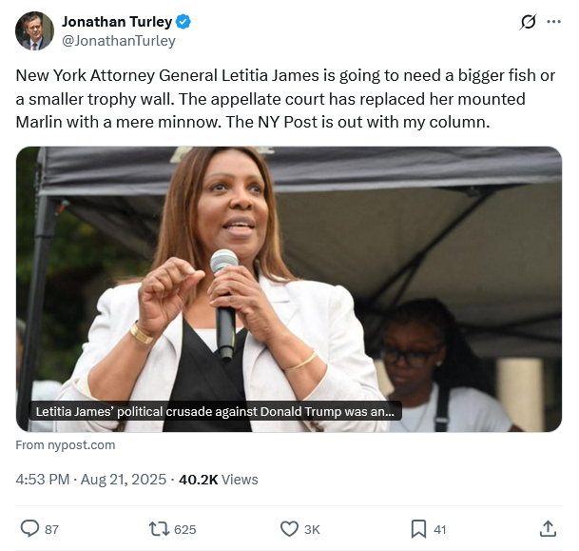Click the repost arrows icon

[x=159, y=529]
